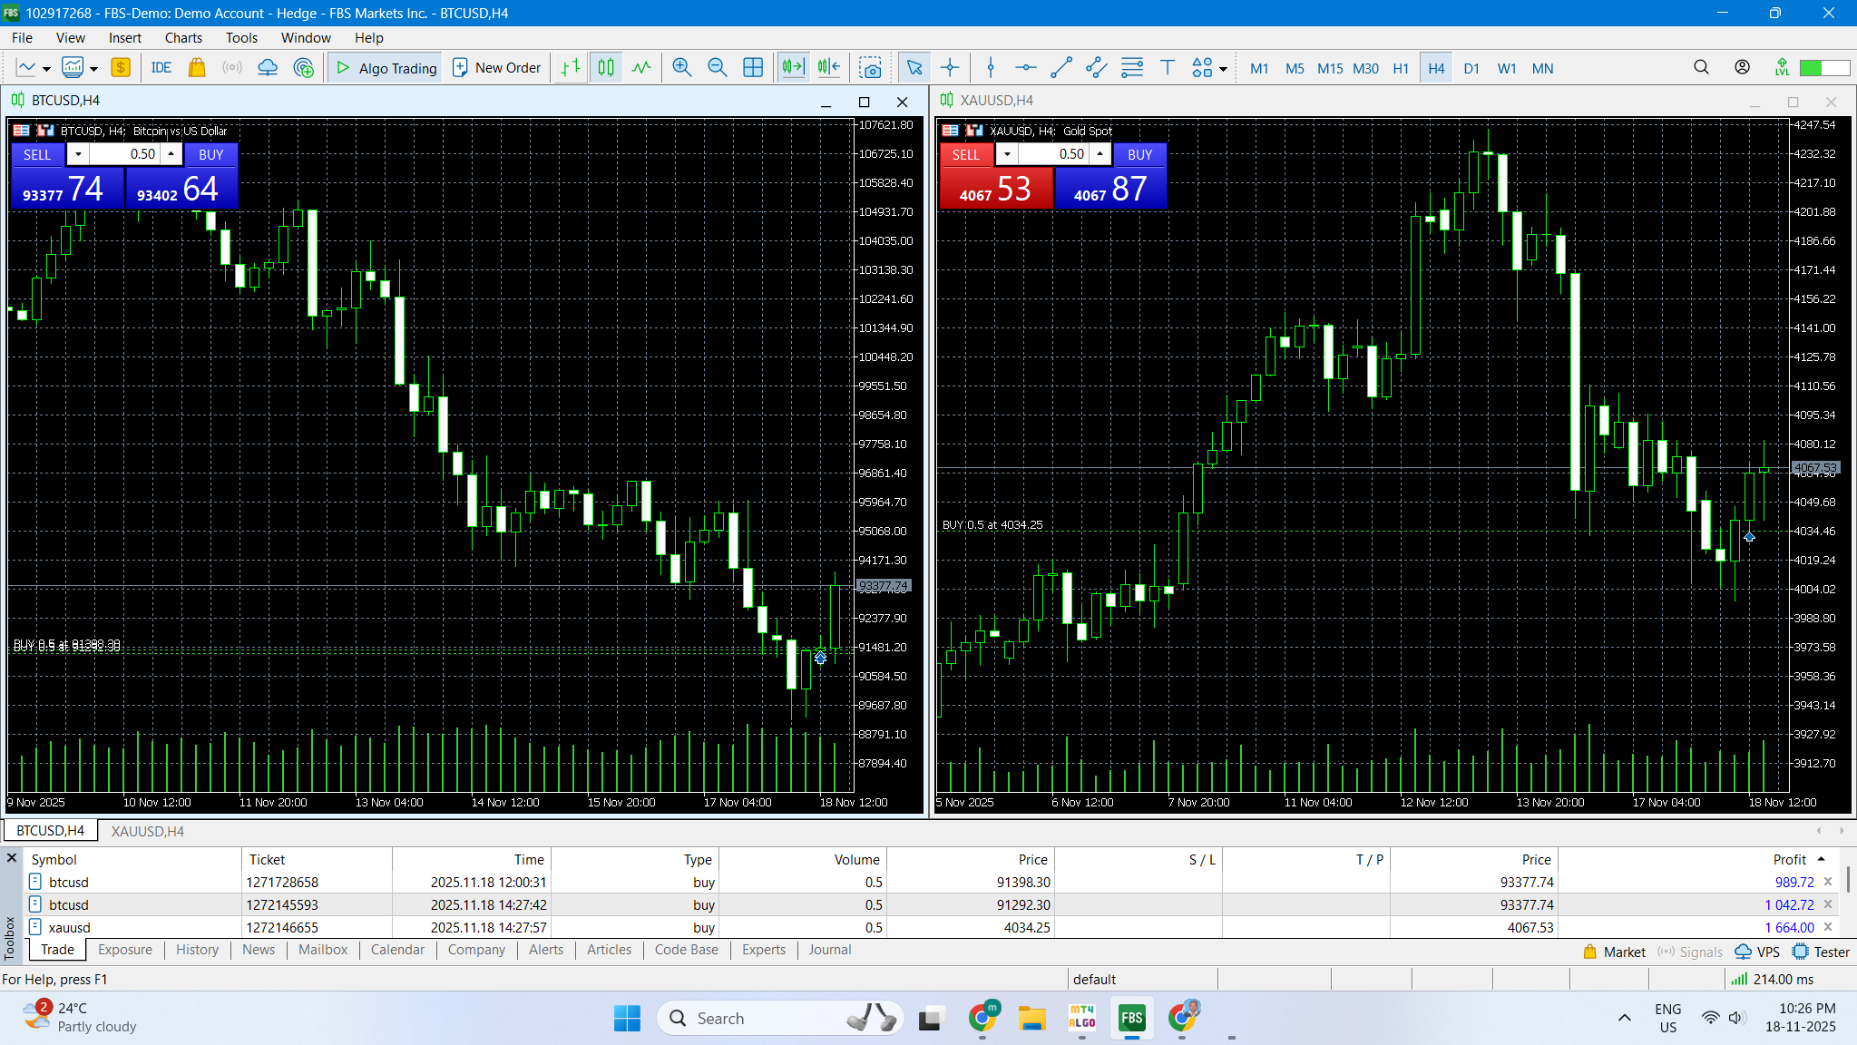The height and width of the screenshot is (1045, 1857).
Task: Select the Crosshair tool
Action: tap(950, 68)
